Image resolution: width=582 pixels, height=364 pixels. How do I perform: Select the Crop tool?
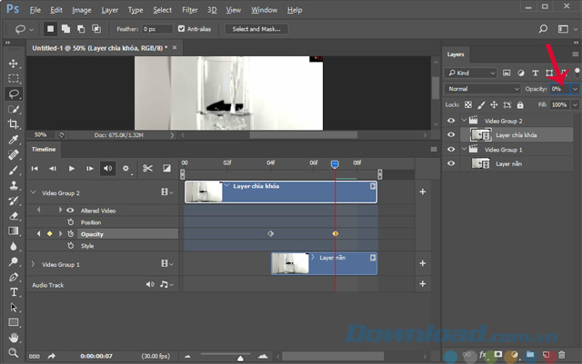pos(14,123)
